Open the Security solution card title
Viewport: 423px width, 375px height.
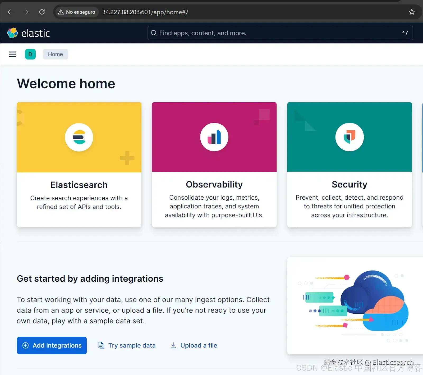click(x=350, y=184)
